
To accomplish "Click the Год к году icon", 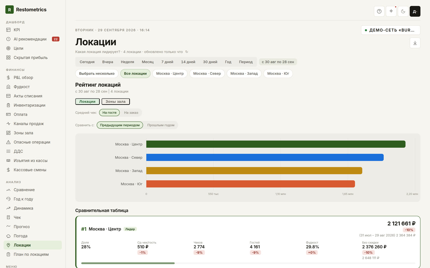I will [8, 199].
